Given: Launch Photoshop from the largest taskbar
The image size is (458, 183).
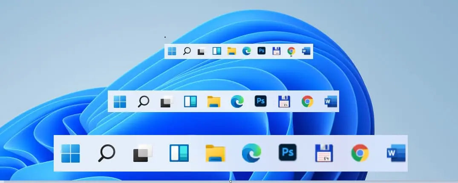Looking at the screenshot, I should tap(288, 152).
